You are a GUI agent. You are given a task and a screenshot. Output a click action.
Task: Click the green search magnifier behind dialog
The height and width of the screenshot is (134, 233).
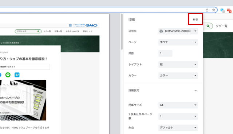[x=208, y=26]
